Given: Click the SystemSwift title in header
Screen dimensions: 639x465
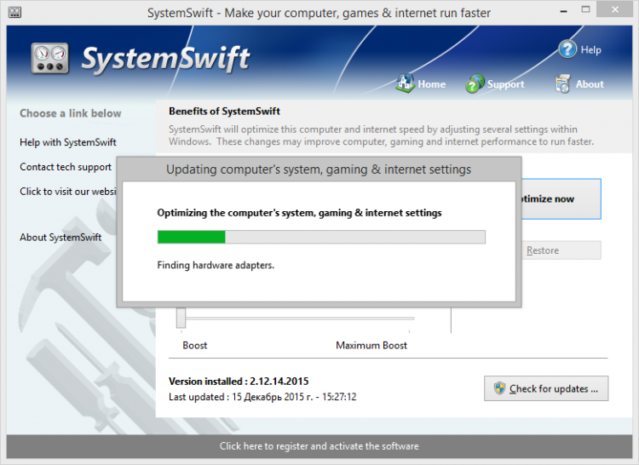Looking at the screenshot, I should click(x=165, y=60).
